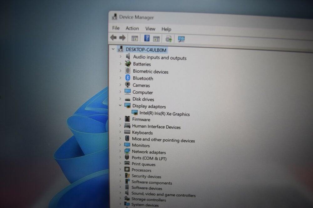The height and width of the screenshot is (208, 313).
Task: Select the Software devices label
Action: click(146, 188)
